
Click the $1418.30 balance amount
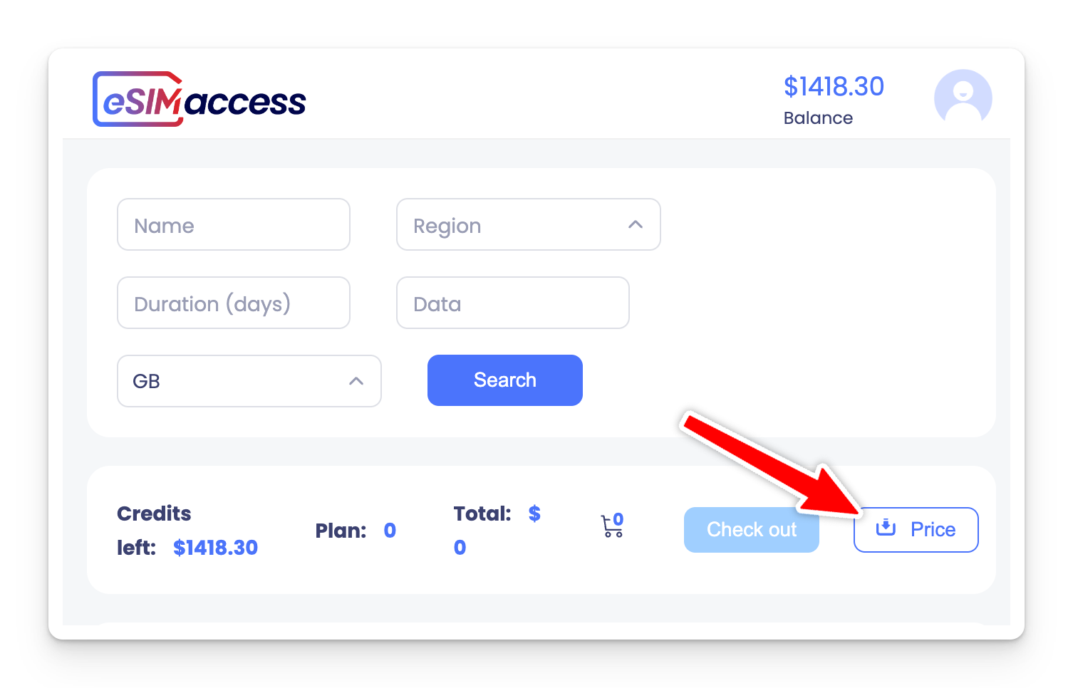(834, 85)
